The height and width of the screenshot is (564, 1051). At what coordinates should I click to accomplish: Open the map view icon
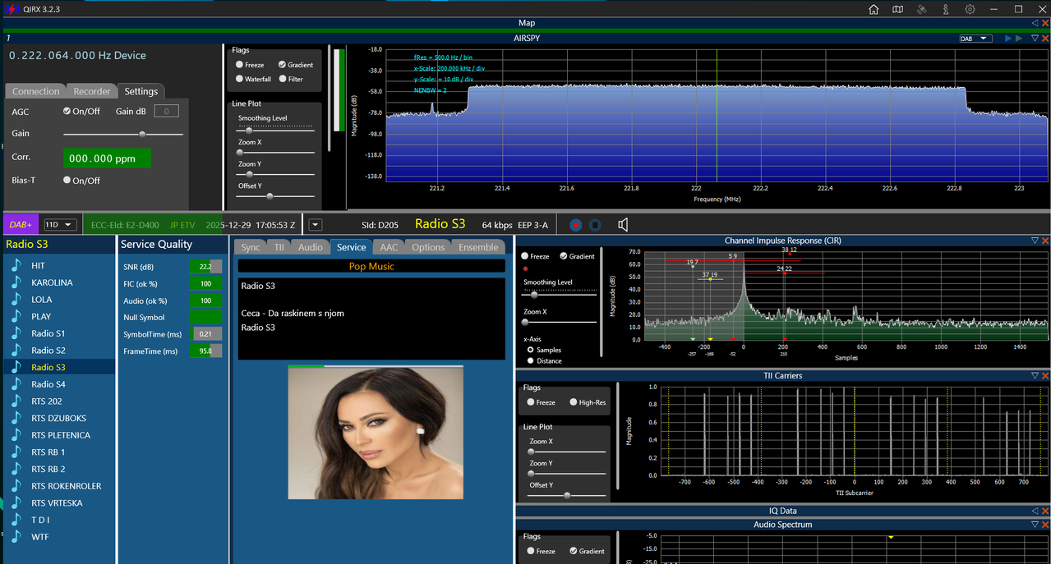tap(897, 9)
